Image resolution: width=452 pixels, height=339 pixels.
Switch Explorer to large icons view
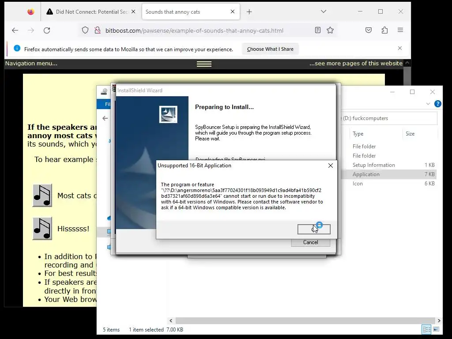click(436, 329)
